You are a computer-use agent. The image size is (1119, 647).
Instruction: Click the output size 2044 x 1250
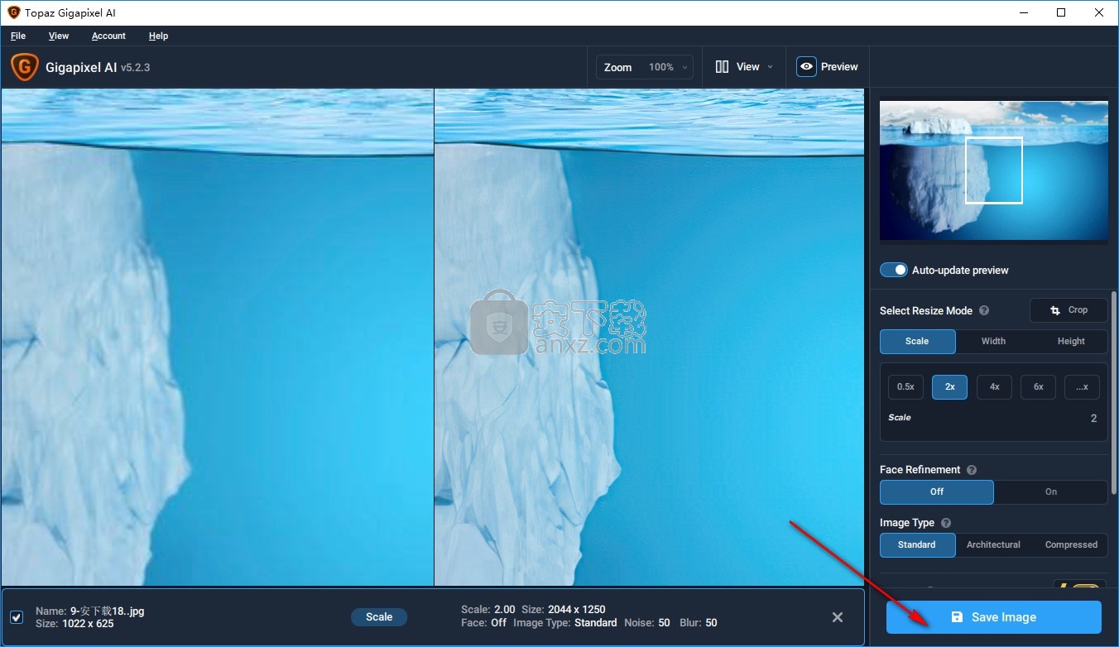tap(576, 610)
